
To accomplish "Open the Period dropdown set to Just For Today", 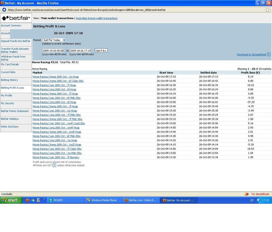I will 54,40.
